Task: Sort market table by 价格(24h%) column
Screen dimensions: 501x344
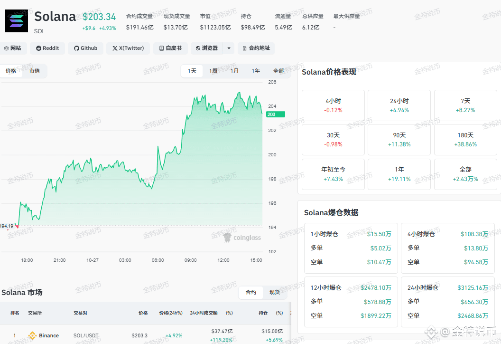Action: [171, 313]
